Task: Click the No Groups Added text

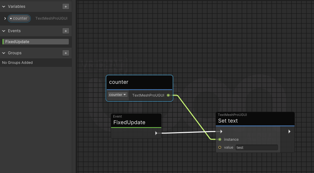Action: pyautogui.click(x=17, y=63)
